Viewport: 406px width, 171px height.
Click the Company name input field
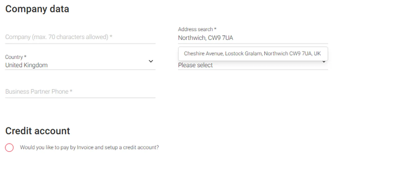click(80, 37)
